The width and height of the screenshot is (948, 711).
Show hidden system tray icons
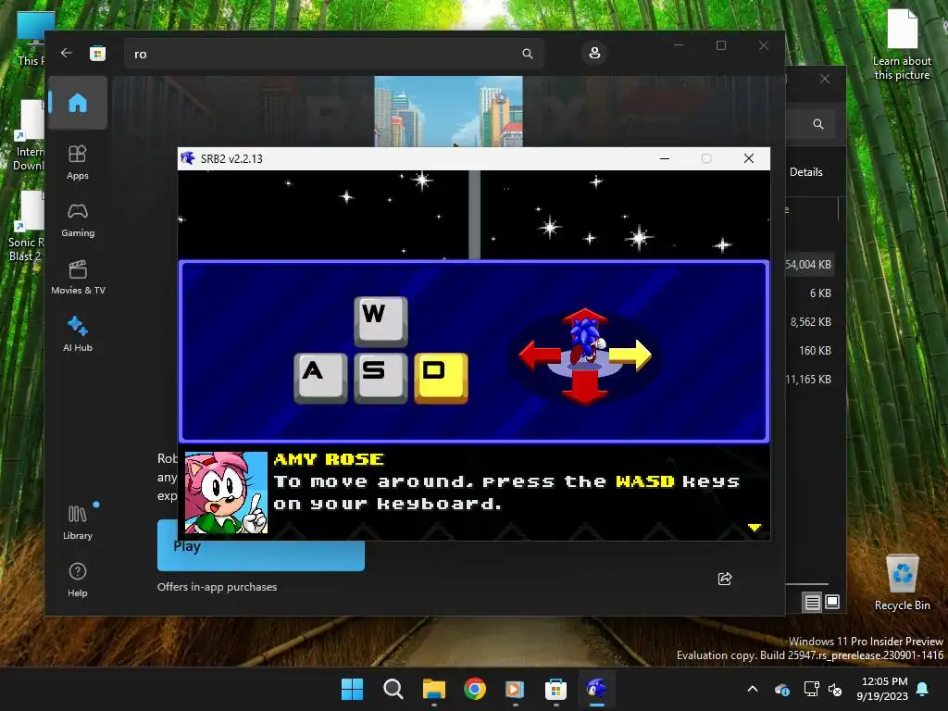tap(753, 689)
